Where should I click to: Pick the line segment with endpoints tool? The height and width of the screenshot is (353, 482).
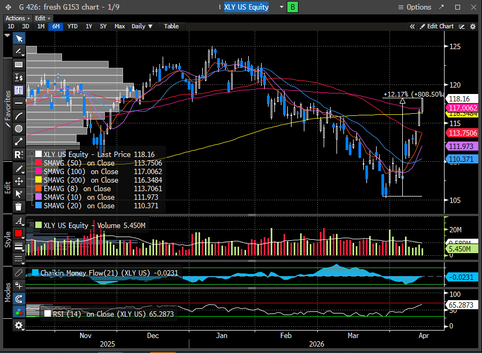point(19,142)
